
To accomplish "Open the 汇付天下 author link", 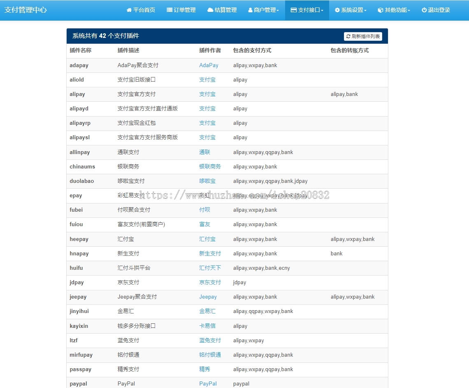I will click(210, 268).
